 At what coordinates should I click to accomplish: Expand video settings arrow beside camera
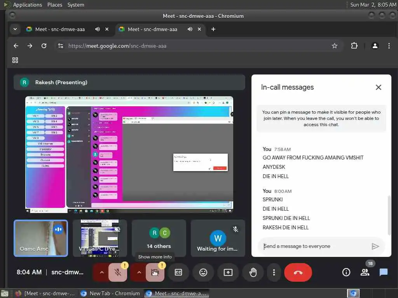139,272
